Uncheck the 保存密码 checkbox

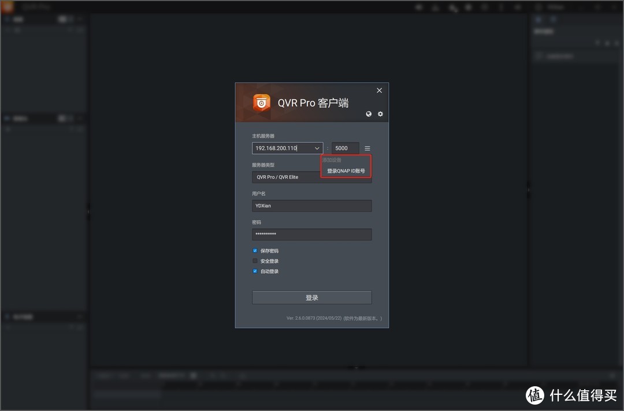tap(255, 251)
